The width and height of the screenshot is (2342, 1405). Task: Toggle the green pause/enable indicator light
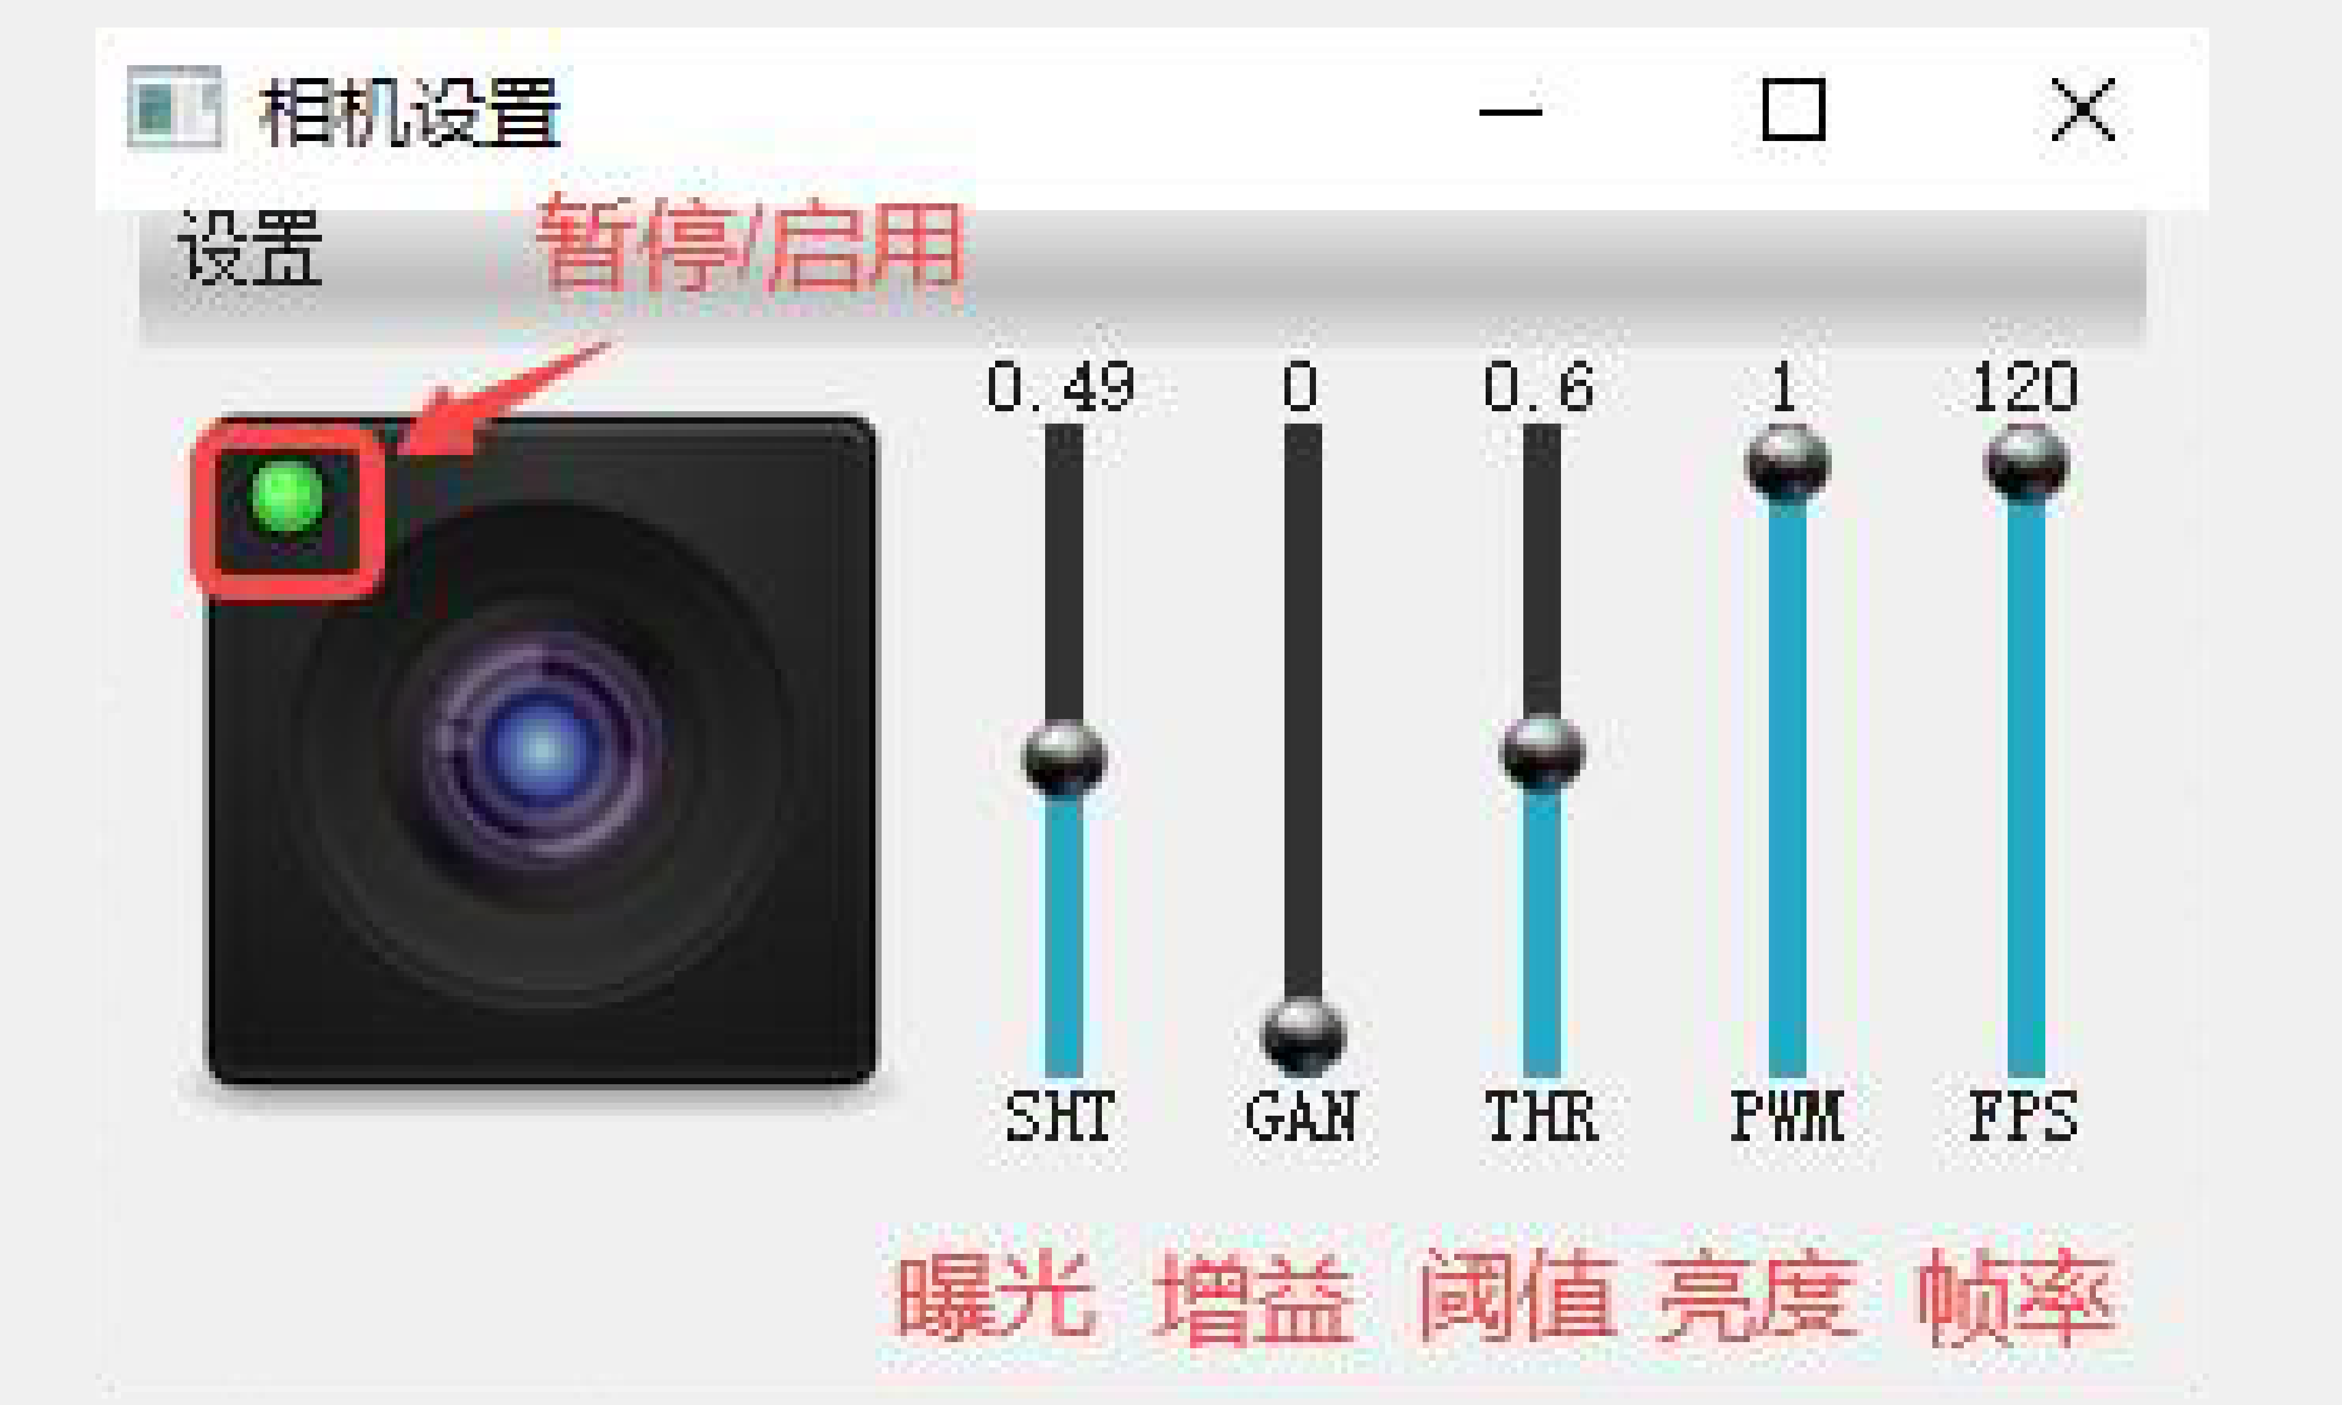point(287,496)
